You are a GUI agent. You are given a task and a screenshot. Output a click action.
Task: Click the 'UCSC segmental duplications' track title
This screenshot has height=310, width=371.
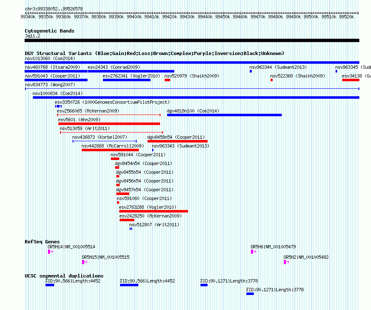click(64, 276)
